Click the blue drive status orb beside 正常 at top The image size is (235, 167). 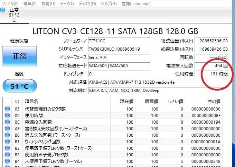(2, 10)
